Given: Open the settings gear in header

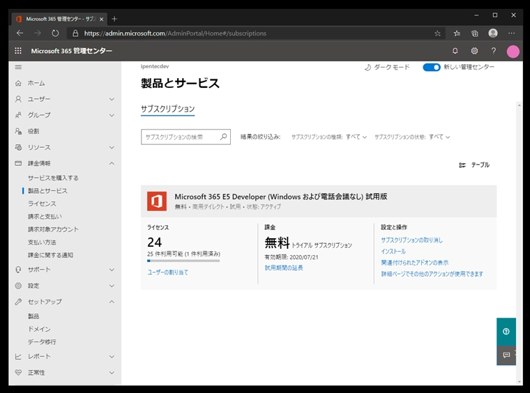Looking at the screenshot, I should pyautogui.click(x=474, y=51).
